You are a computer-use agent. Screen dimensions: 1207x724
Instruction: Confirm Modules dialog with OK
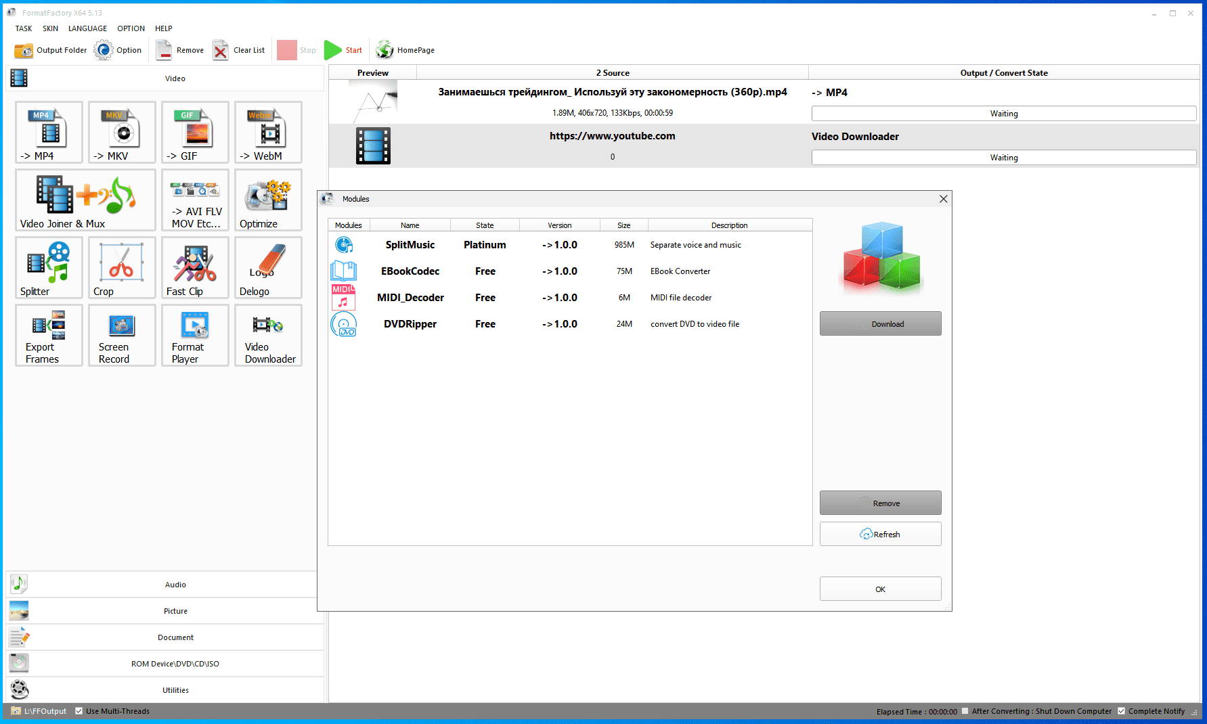click(x=881, y=589)
